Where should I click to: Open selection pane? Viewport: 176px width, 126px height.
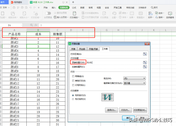point(170,15)
